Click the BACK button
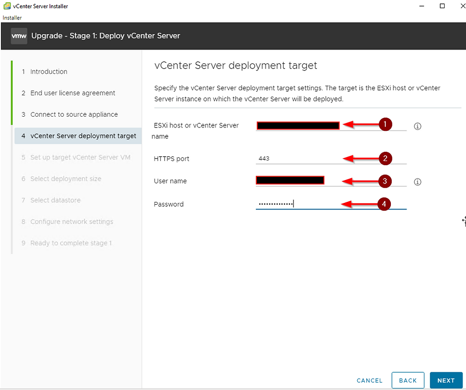466x390 pixels. click(408, 380)
